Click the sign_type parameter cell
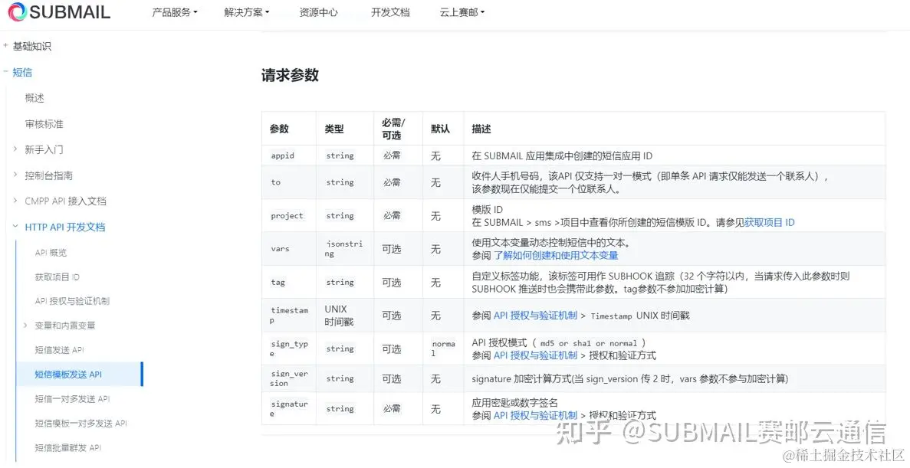The image size is (910, 468). (x=289, y=349)
